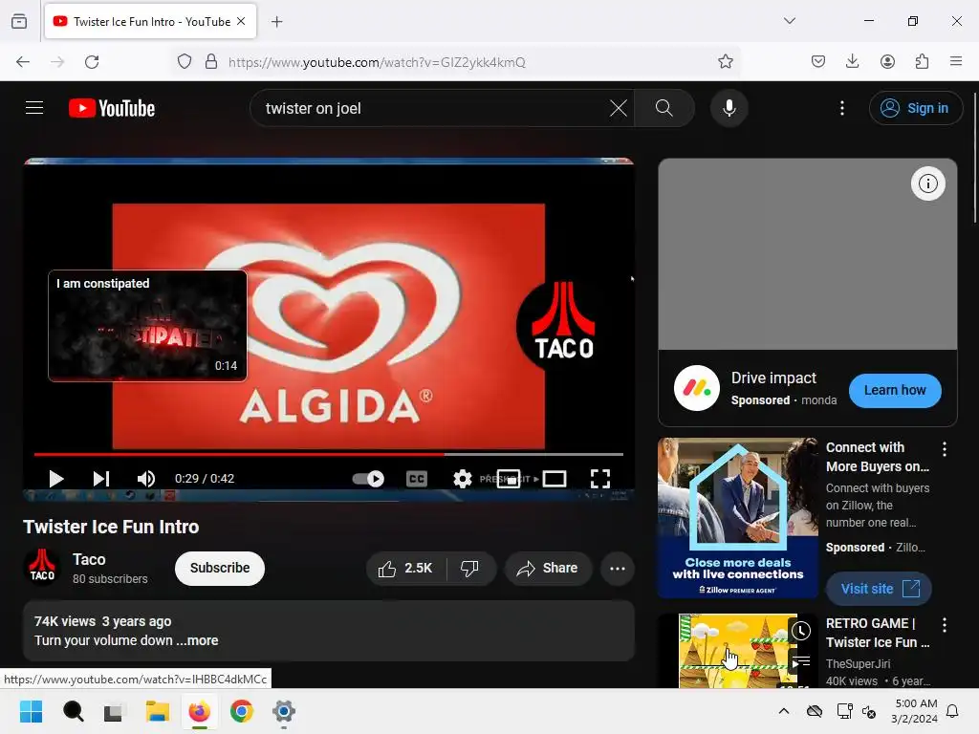Subscribe to the Taco channel
This screenshot has height=734, width=979.
(220, 568)
